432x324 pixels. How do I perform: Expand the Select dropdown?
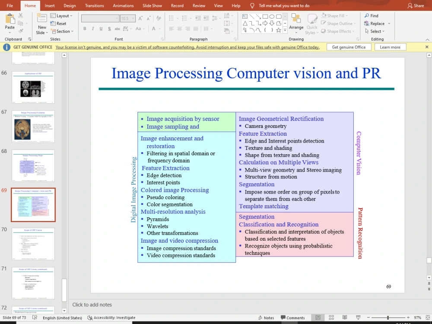click(x=375, y=31)
